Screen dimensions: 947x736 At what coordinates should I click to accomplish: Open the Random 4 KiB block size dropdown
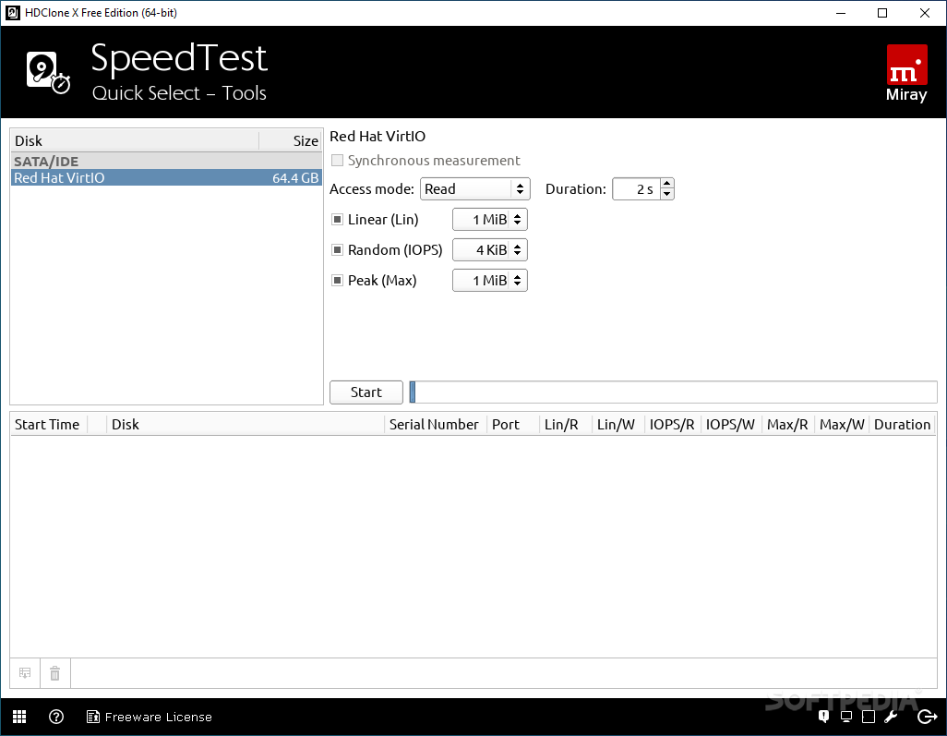click(490, 249)
